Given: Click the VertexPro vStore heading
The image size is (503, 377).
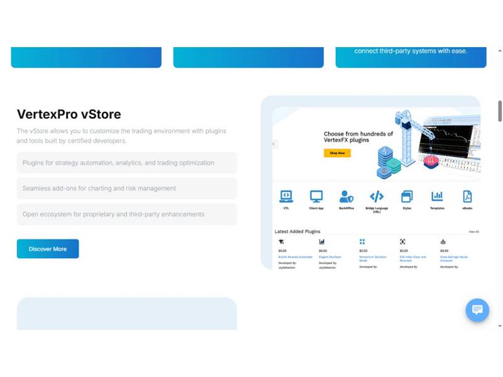Looking at the screenshot, I should pos(69,114).
